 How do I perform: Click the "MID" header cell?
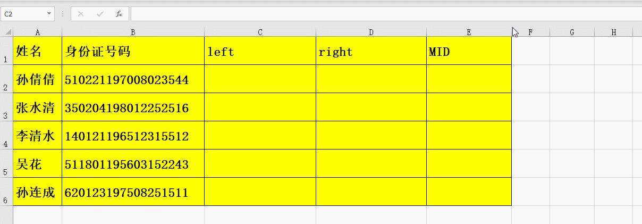pyautogui.click(x=469, y=52)
